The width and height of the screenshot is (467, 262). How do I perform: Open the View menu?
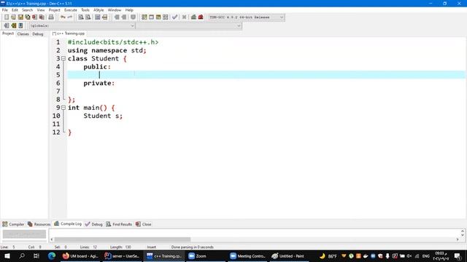(x=41, y=10)
